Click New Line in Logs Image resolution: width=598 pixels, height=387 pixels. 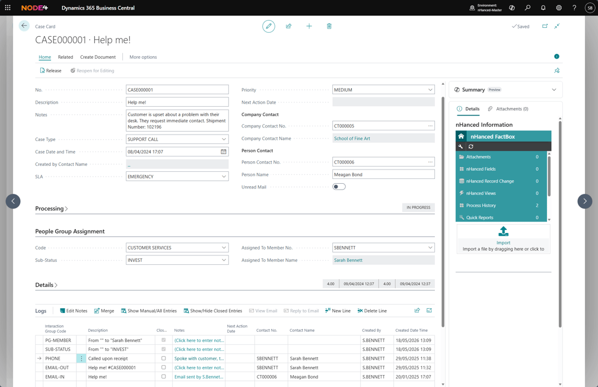(x=338, y=311)
